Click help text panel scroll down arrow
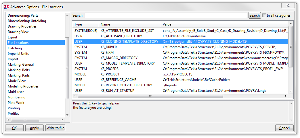The image size is (300, 138). click(291, 120)
